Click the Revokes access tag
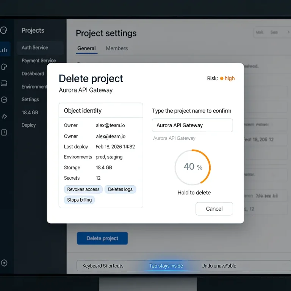Screen dimensions: 291x291 [83, 189]
